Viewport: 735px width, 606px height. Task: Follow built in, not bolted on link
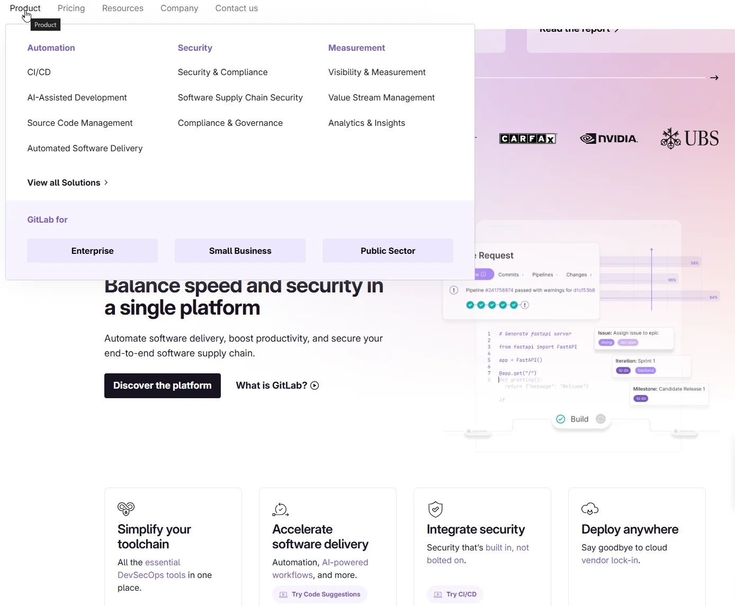click(478, 554)
